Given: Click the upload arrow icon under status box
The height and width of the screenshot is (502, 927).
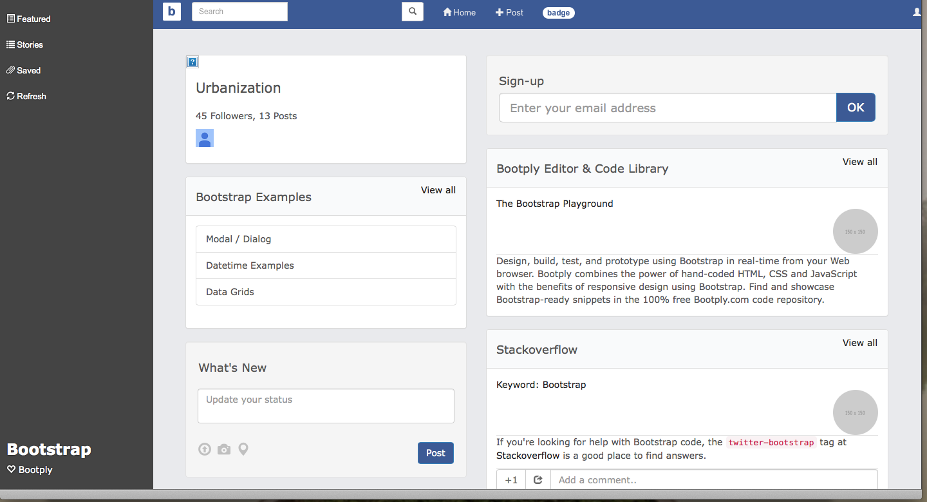Looking at the screenshot, I should tap(205, 449).
